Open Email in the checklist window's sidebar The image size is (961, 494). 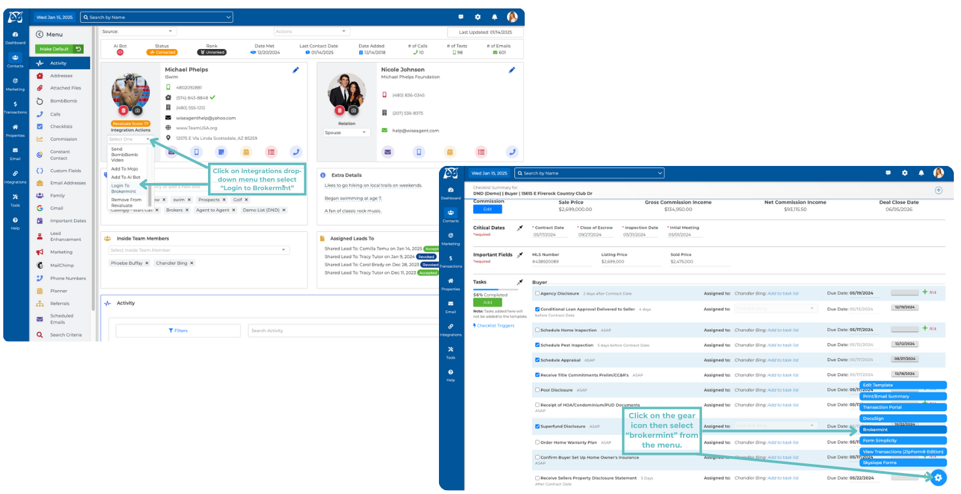point(450,307)
